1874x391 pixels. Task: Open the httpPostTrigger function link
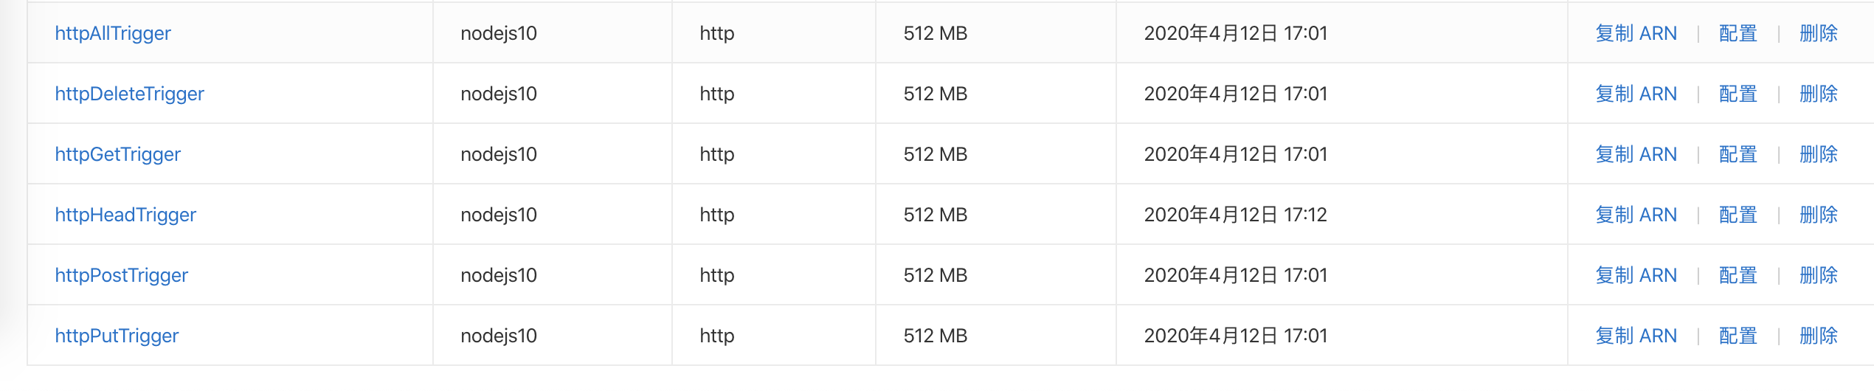click(x=121, y=275)
